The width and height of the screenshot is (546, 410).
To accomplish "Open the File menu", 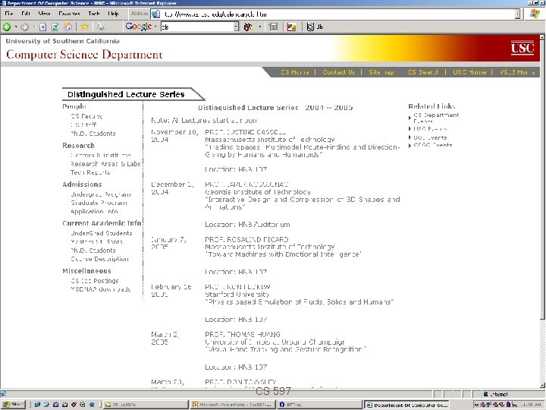I will coord(8,14).
